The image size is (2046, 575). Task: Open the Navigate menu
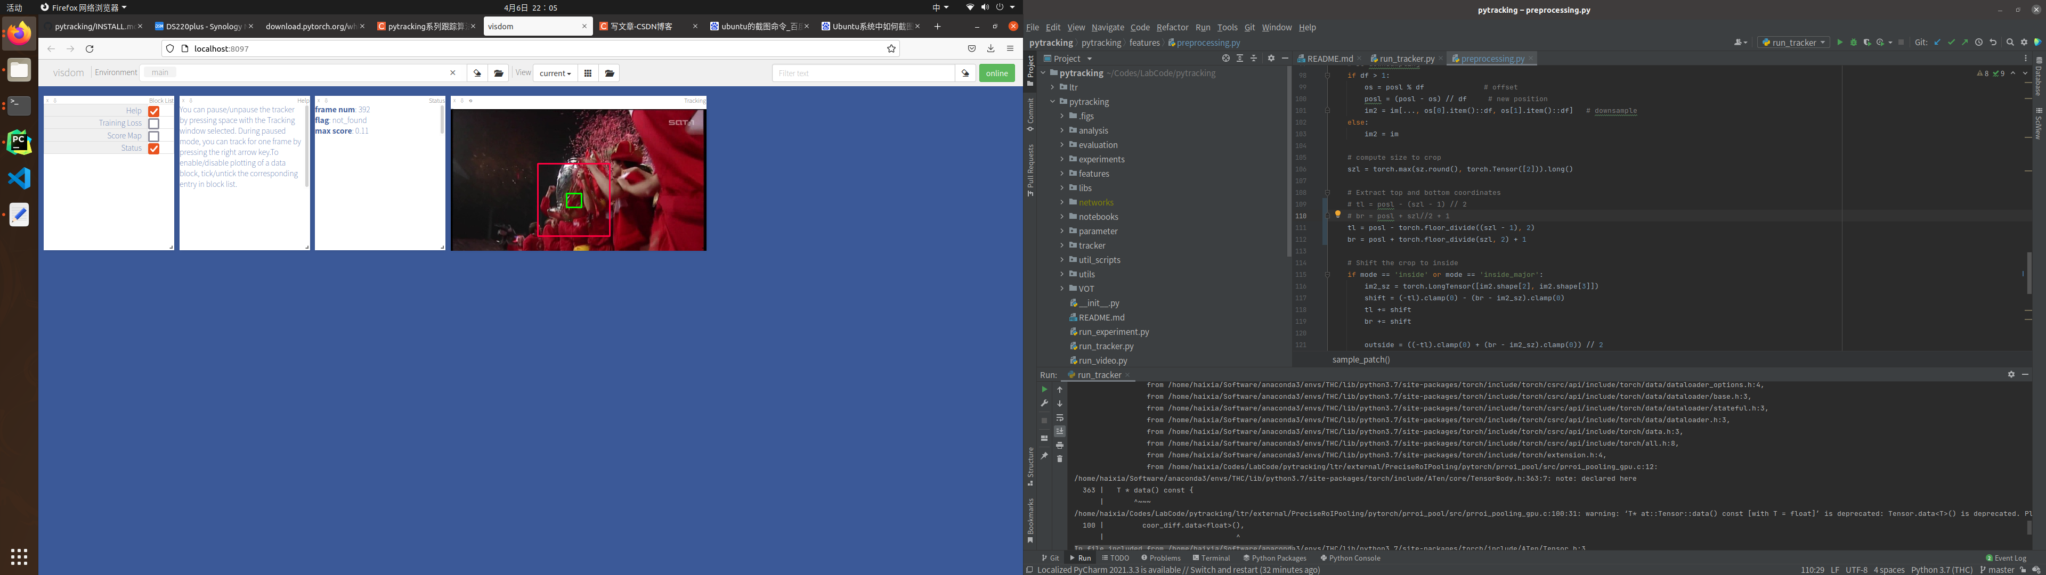click(1107, 27)
